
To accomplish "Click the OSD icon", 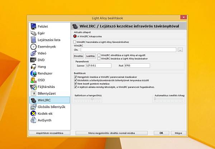I will [33, 80].
